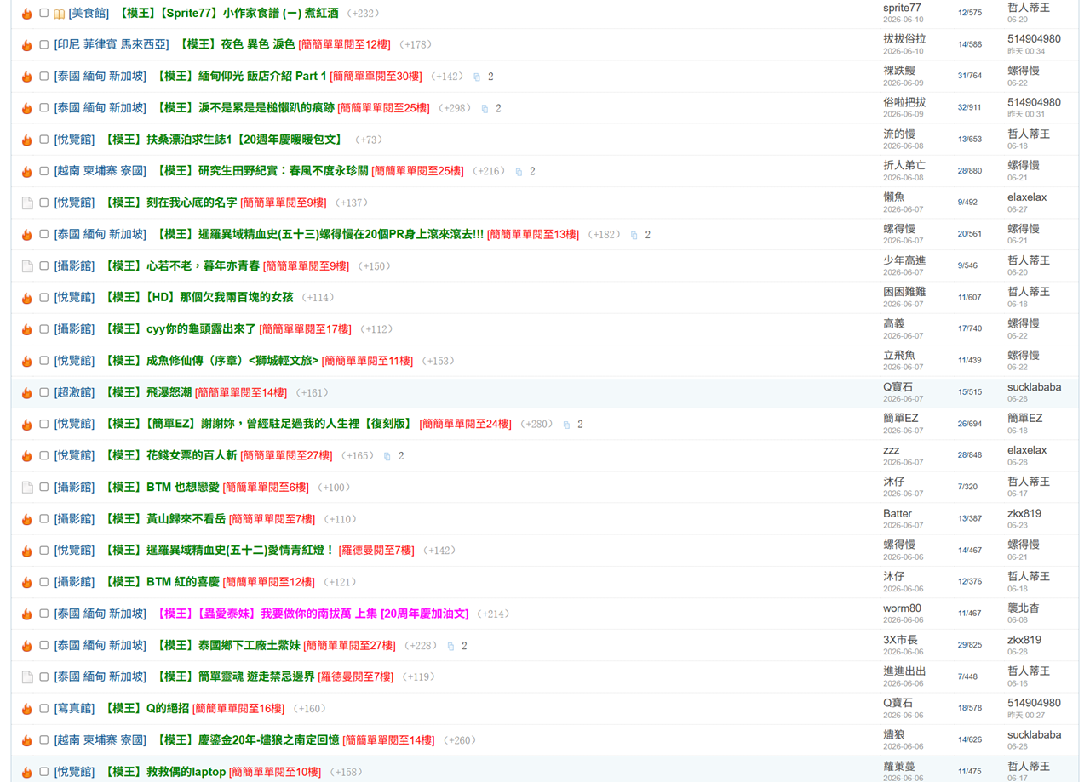Image resolution: width=1090 pixels, height=782 pixels.
Task: Click last poster elaxelax on 刻在我心底的名字 row
Action: coord(1027,197)
